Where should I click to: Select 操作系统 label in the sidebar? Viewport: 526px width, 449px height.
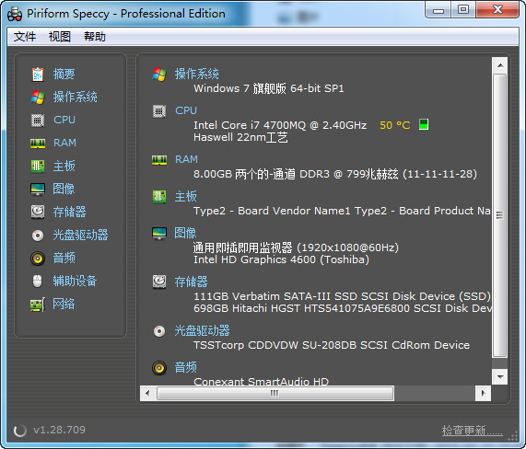point(76,98)
